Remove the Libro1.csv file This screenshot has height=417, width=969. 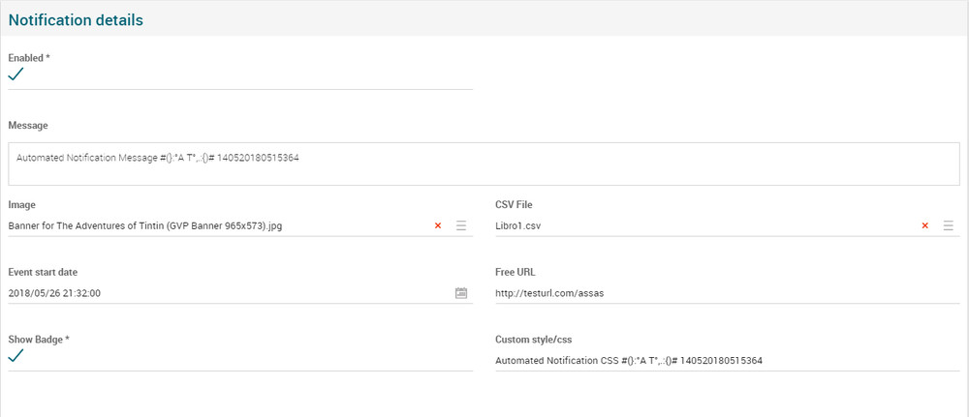click(924, 225)
